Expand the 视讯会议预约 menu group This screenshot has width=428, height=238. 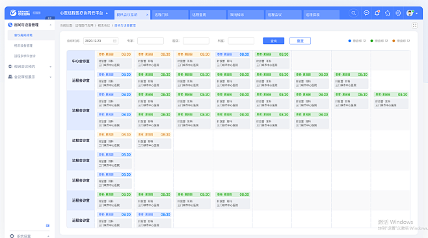[x=51, y=67]
